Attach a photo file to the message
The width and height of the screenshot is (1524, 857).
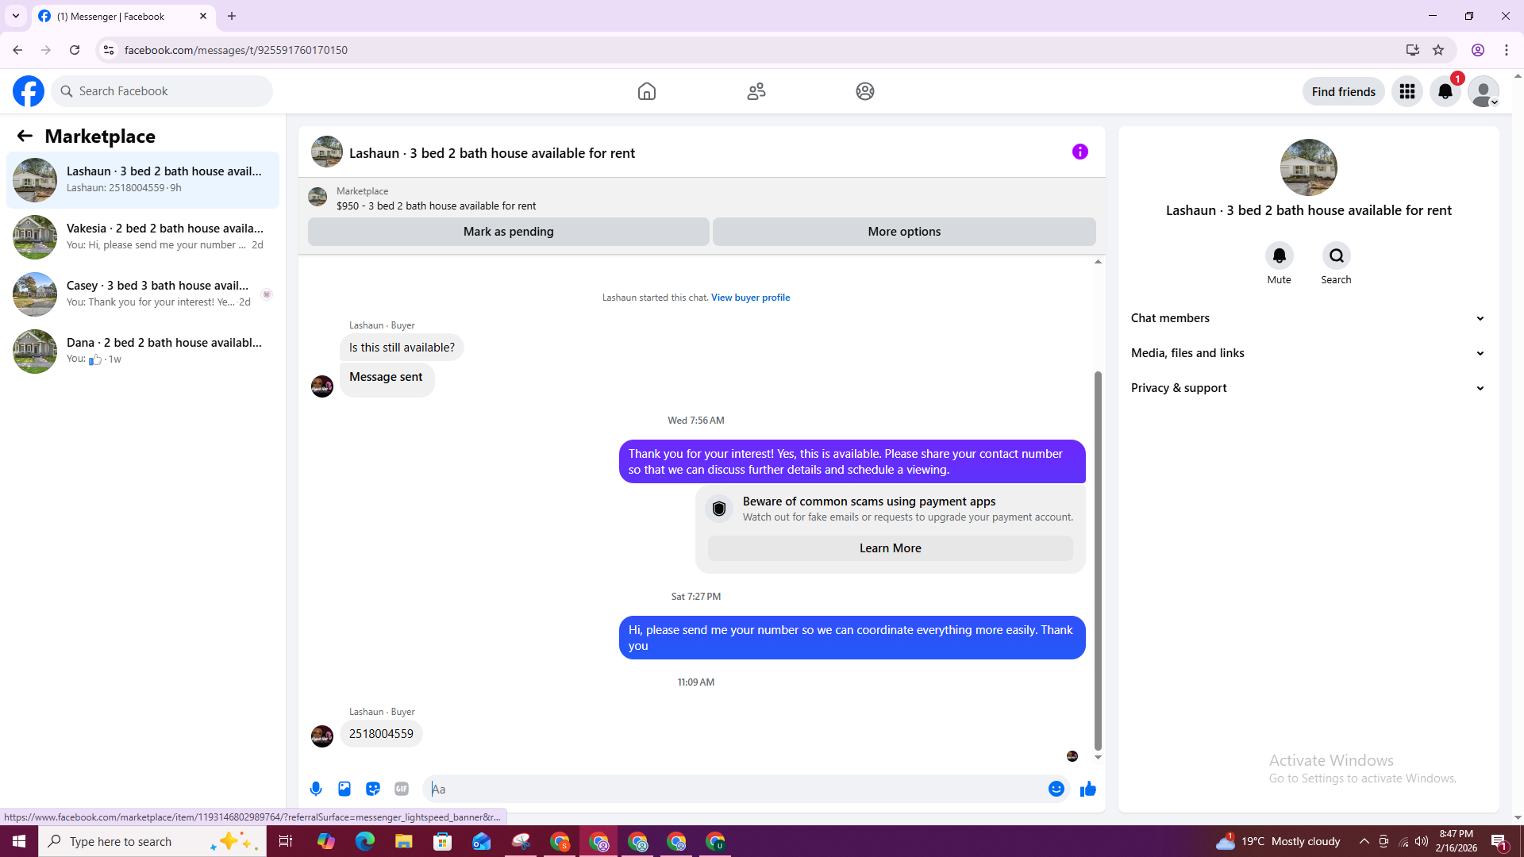[344, 789]
